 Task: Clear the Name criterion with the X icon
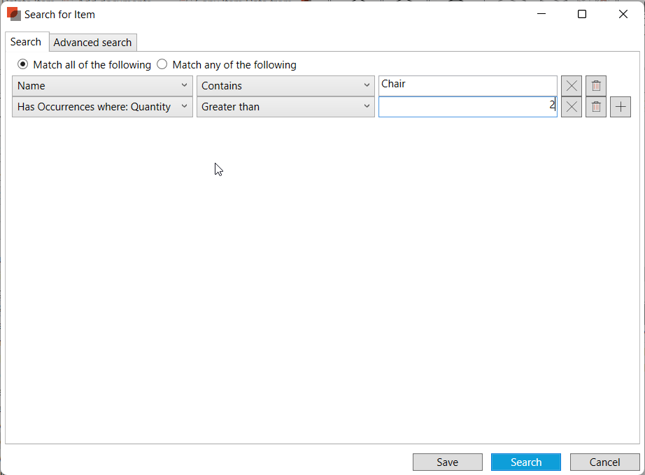(x=572, y=86)
